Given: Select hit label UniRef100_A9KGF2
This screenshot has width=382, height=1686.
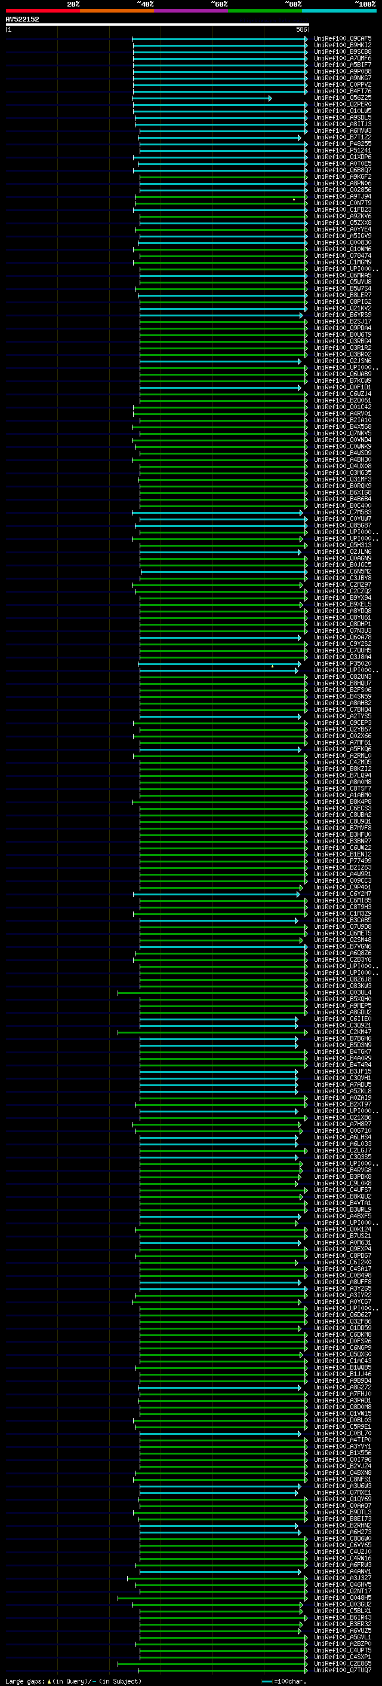Looking at the screenshot, I should [x=343, y=176].
